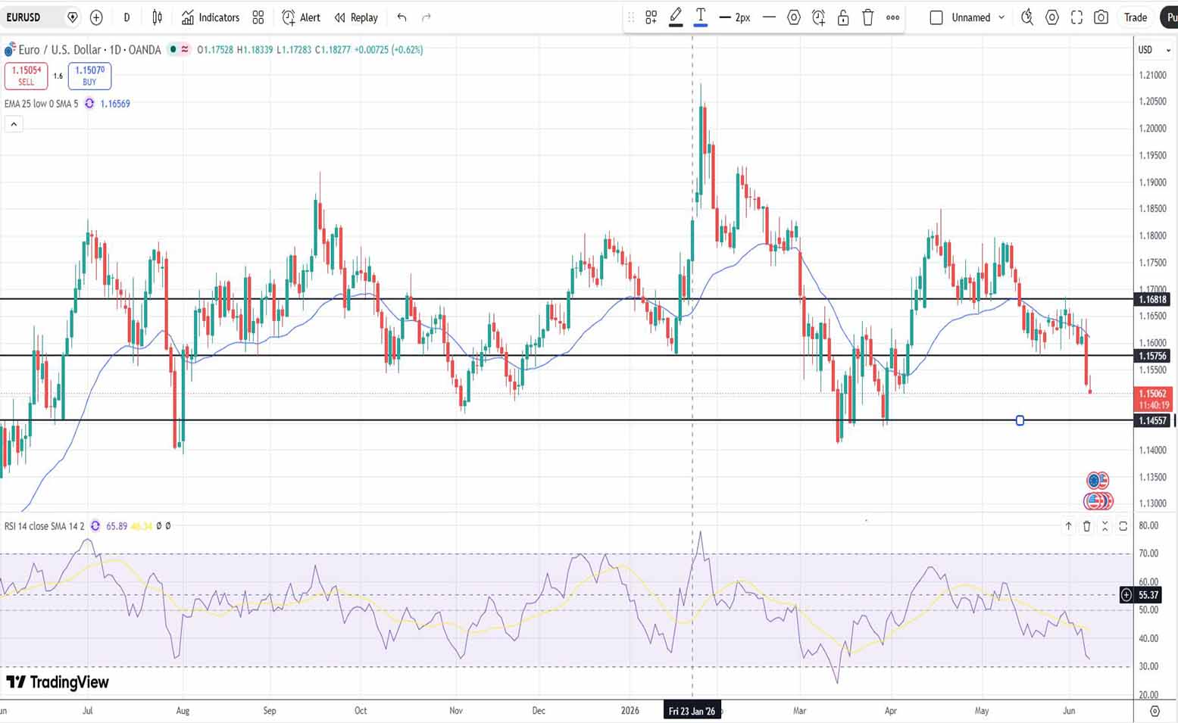Click the pink approximate-sign badge in the legend
The width and height of the screenshot is (1178, 723).
click(x=184, y=49)
